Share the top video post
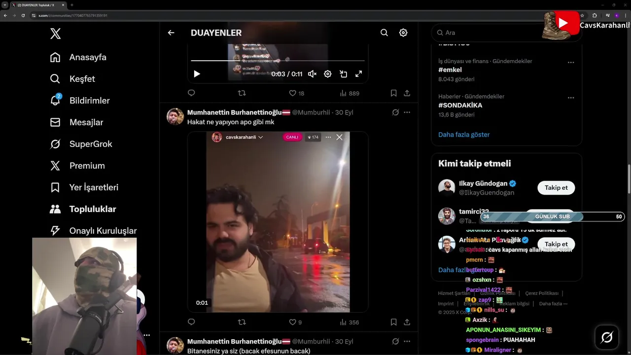The height and width of the screenshot is (355, 631). 407,93
